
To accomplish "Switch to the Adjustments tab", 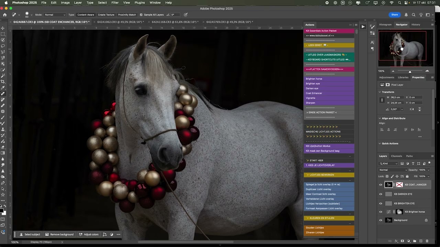I will (387, 78).
